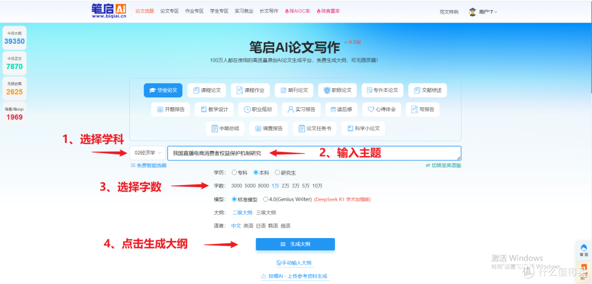Open 降查重率 nav item
Screen dimensions: 592x284
(328, 11)
